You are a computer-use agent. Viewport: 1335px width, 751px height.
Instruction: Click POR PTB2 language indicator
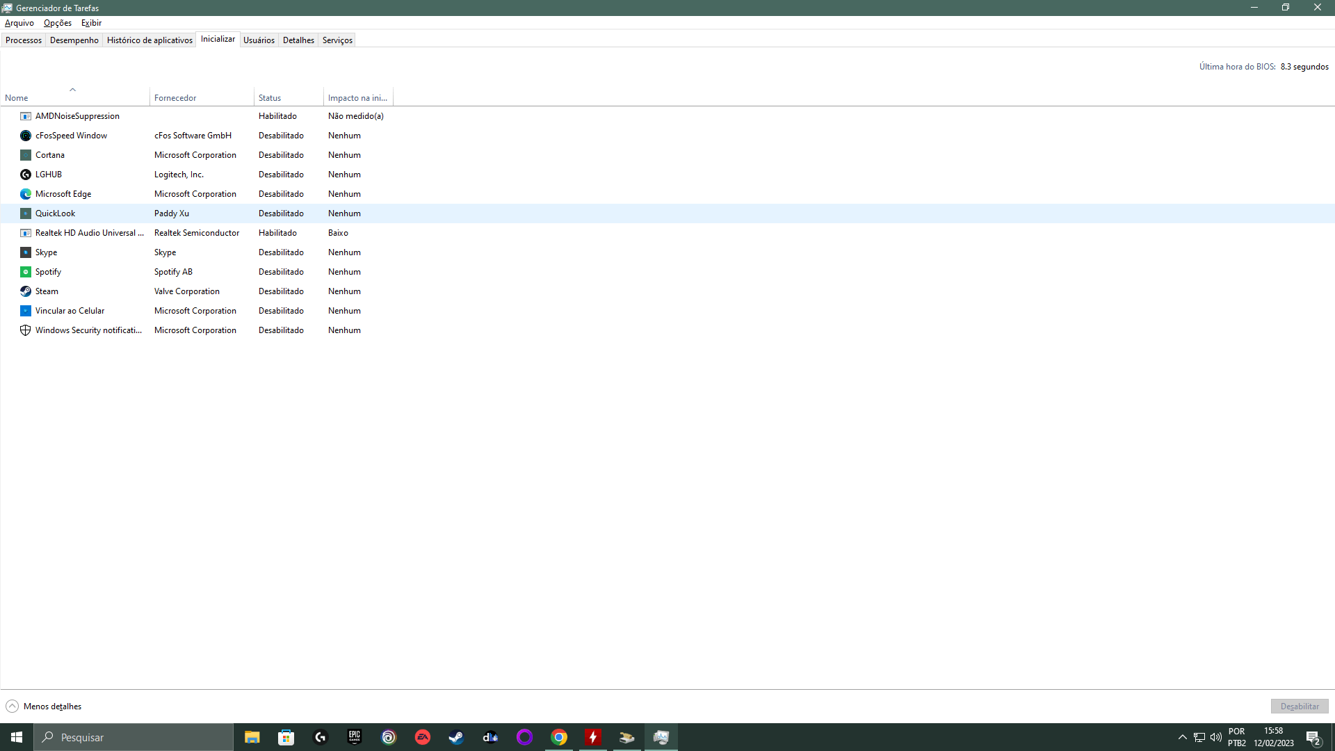coord(1237,737)
